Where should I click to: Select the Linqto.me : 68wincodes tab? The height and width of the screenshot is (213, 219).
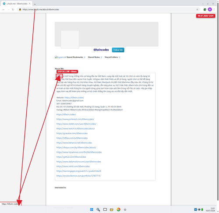coord(17,4)
